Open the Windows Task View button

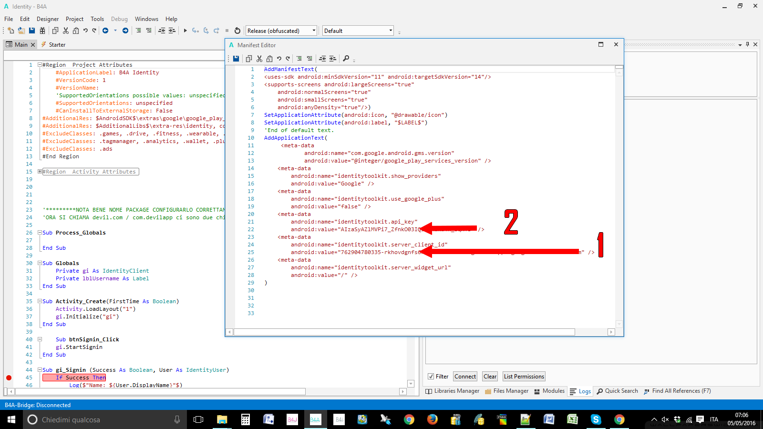click(x=198, y=419)
